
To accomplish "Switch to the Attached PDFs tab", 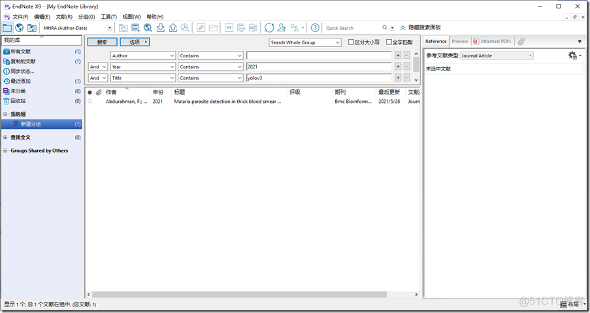I will point(494,42).
